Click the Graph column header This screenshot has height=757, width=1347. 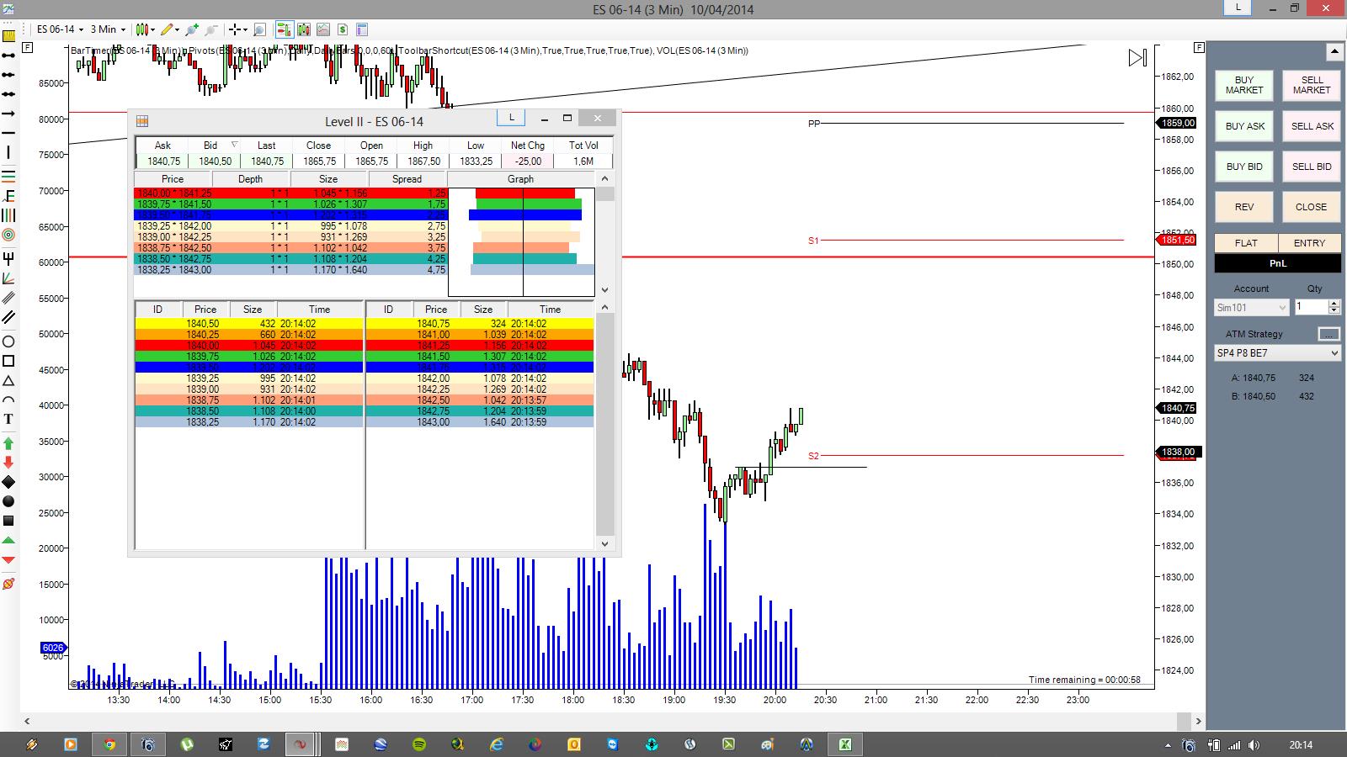coord(520,179)
